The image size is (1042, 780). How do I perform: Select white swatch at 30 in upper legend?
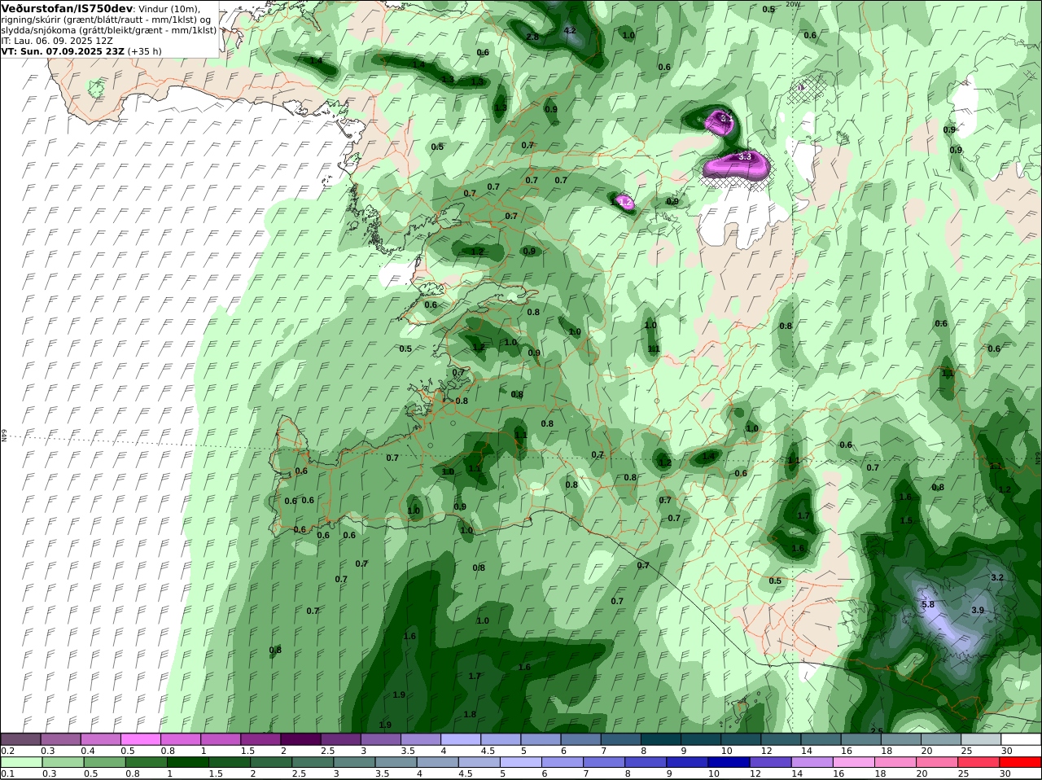[x=1021, y=739]
